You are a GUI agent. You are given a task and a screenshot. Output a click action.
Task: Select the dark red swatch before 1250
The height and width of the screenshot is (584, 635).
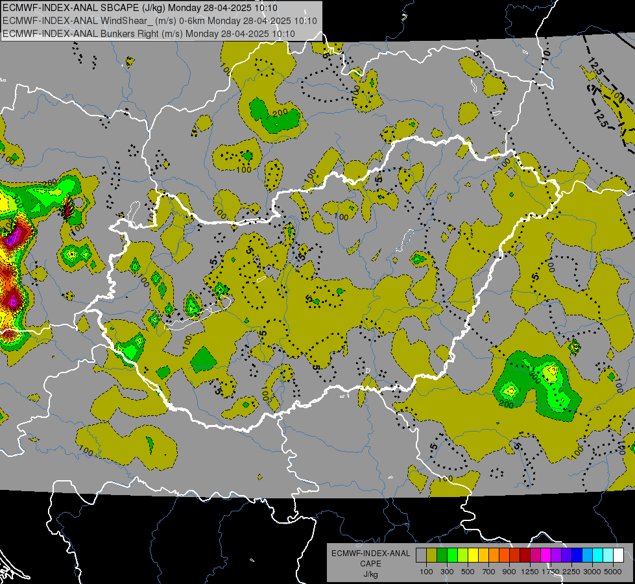[525, 555]
